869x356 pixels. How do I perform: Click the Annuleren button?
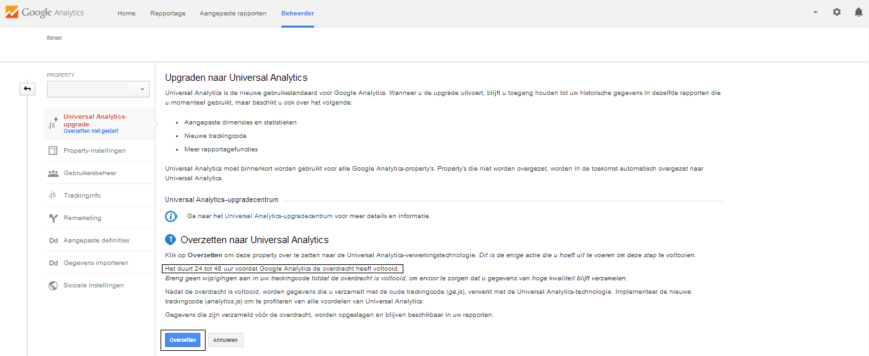coord(225,340)
